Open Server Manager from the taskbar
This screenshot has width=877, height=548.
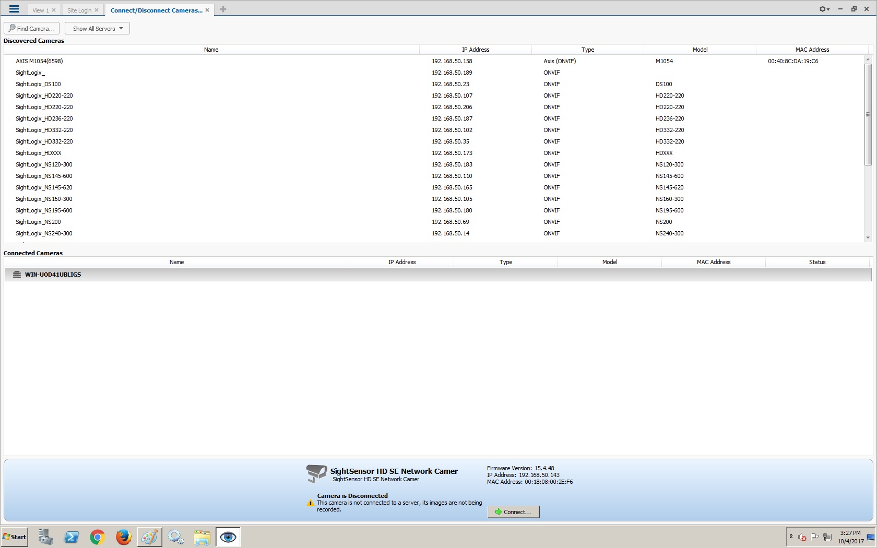(45, 537)
